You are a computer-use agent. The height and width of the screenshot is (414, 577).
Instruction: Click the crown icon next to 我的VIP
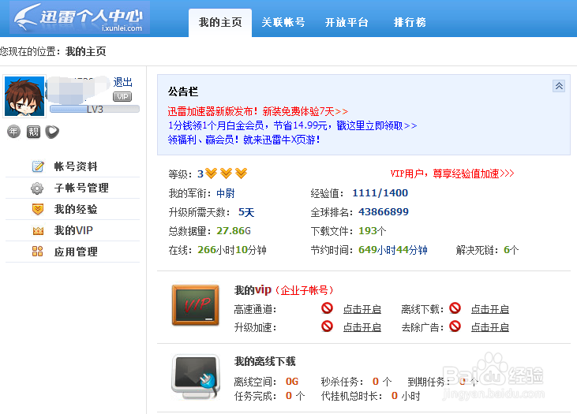(x=38, y=231)
